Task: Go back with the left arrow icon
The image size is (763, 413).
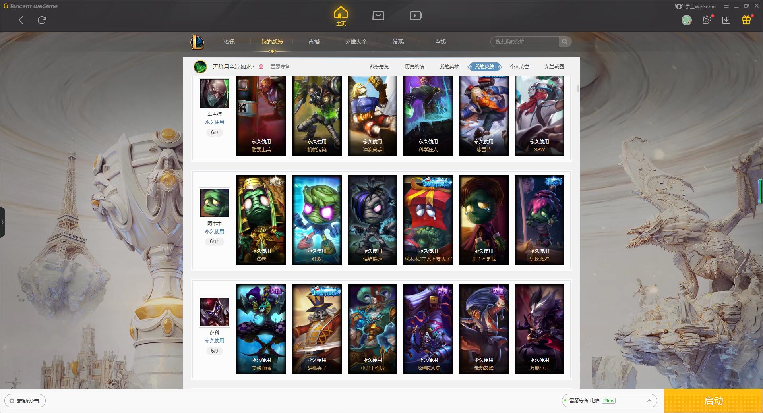Action: 21,20
